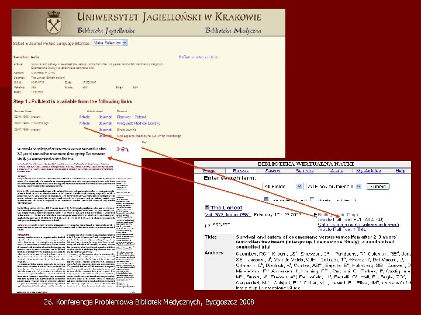The image size is (421, 315).
Task: Click Collegium Medicum UJ Print Holdings text
Action: tap(149, 136)
